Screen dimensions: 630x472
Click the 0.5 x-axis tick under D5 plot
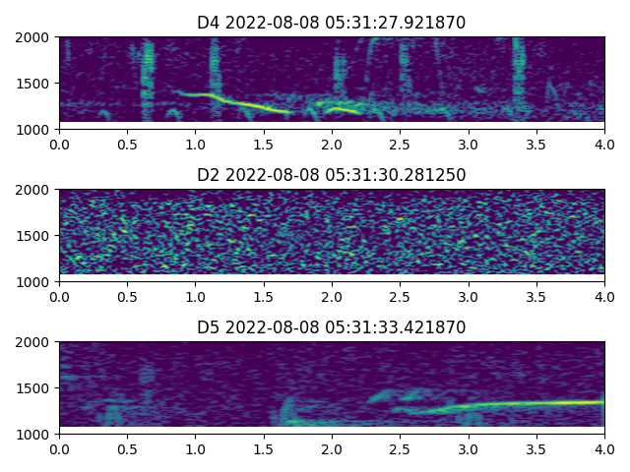(127, 448)
